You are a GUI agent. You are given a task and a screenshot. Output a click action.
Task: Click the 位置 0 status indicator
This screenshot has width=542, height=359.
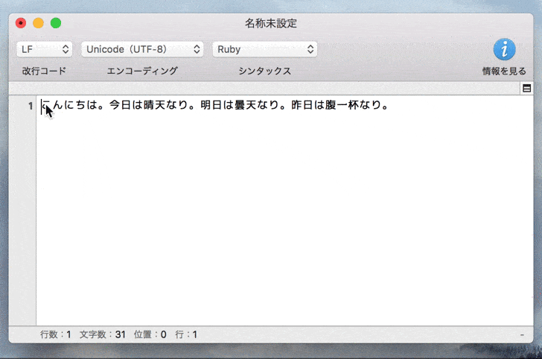[150, 334]
